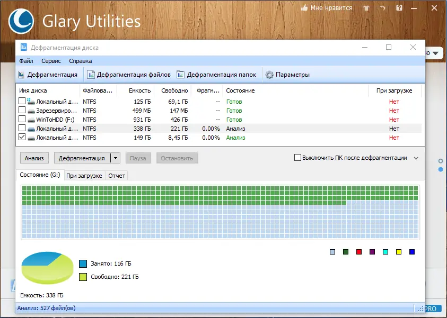Open the skin shirt icon in Glary header

coord(366,8)
